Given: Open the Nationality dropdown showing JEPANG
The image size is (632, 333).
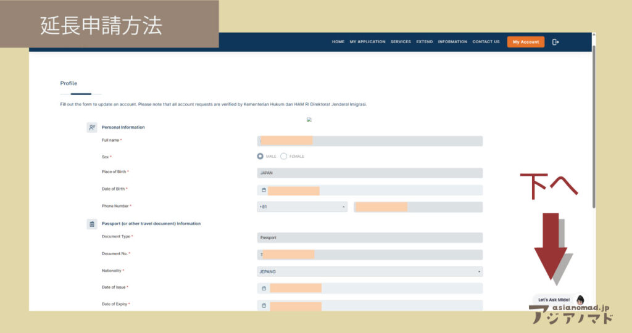Looking at the screenshot, I should point(370,271).
